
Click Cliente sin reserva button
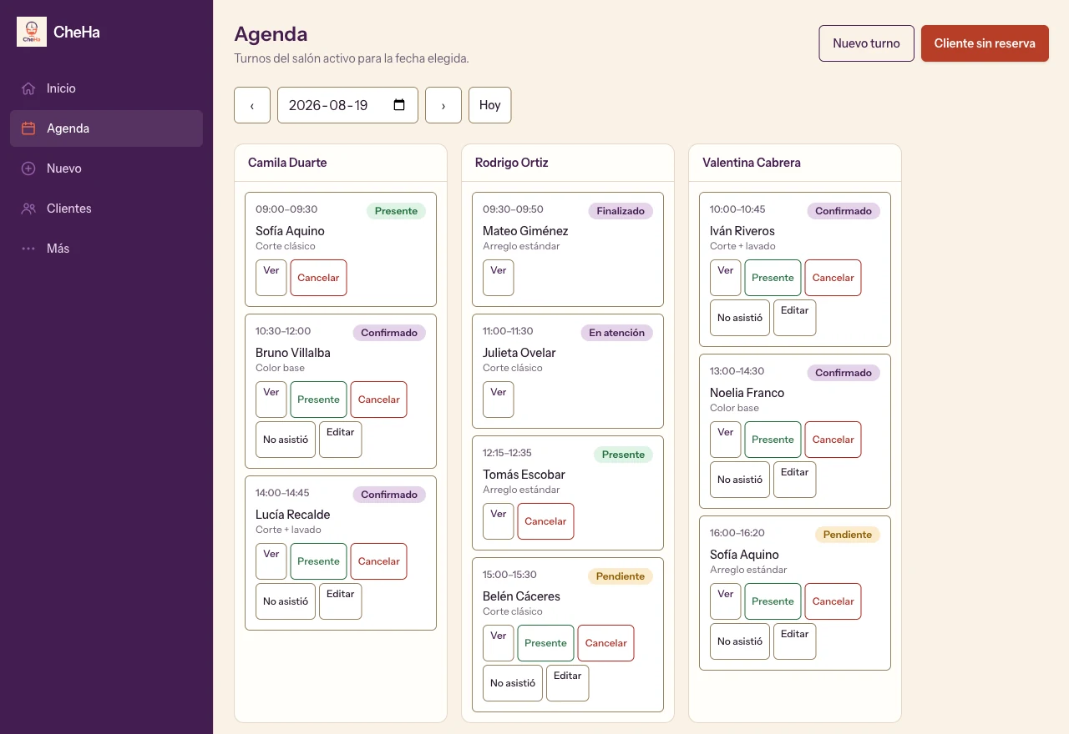985,43
